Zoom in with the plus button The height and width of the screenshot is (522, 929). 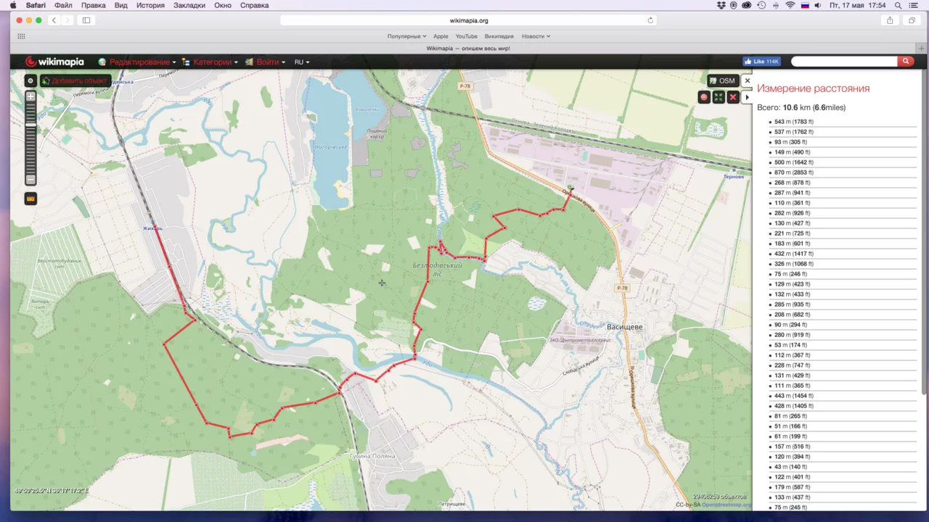pyautogui.click(x=30, y=96)
